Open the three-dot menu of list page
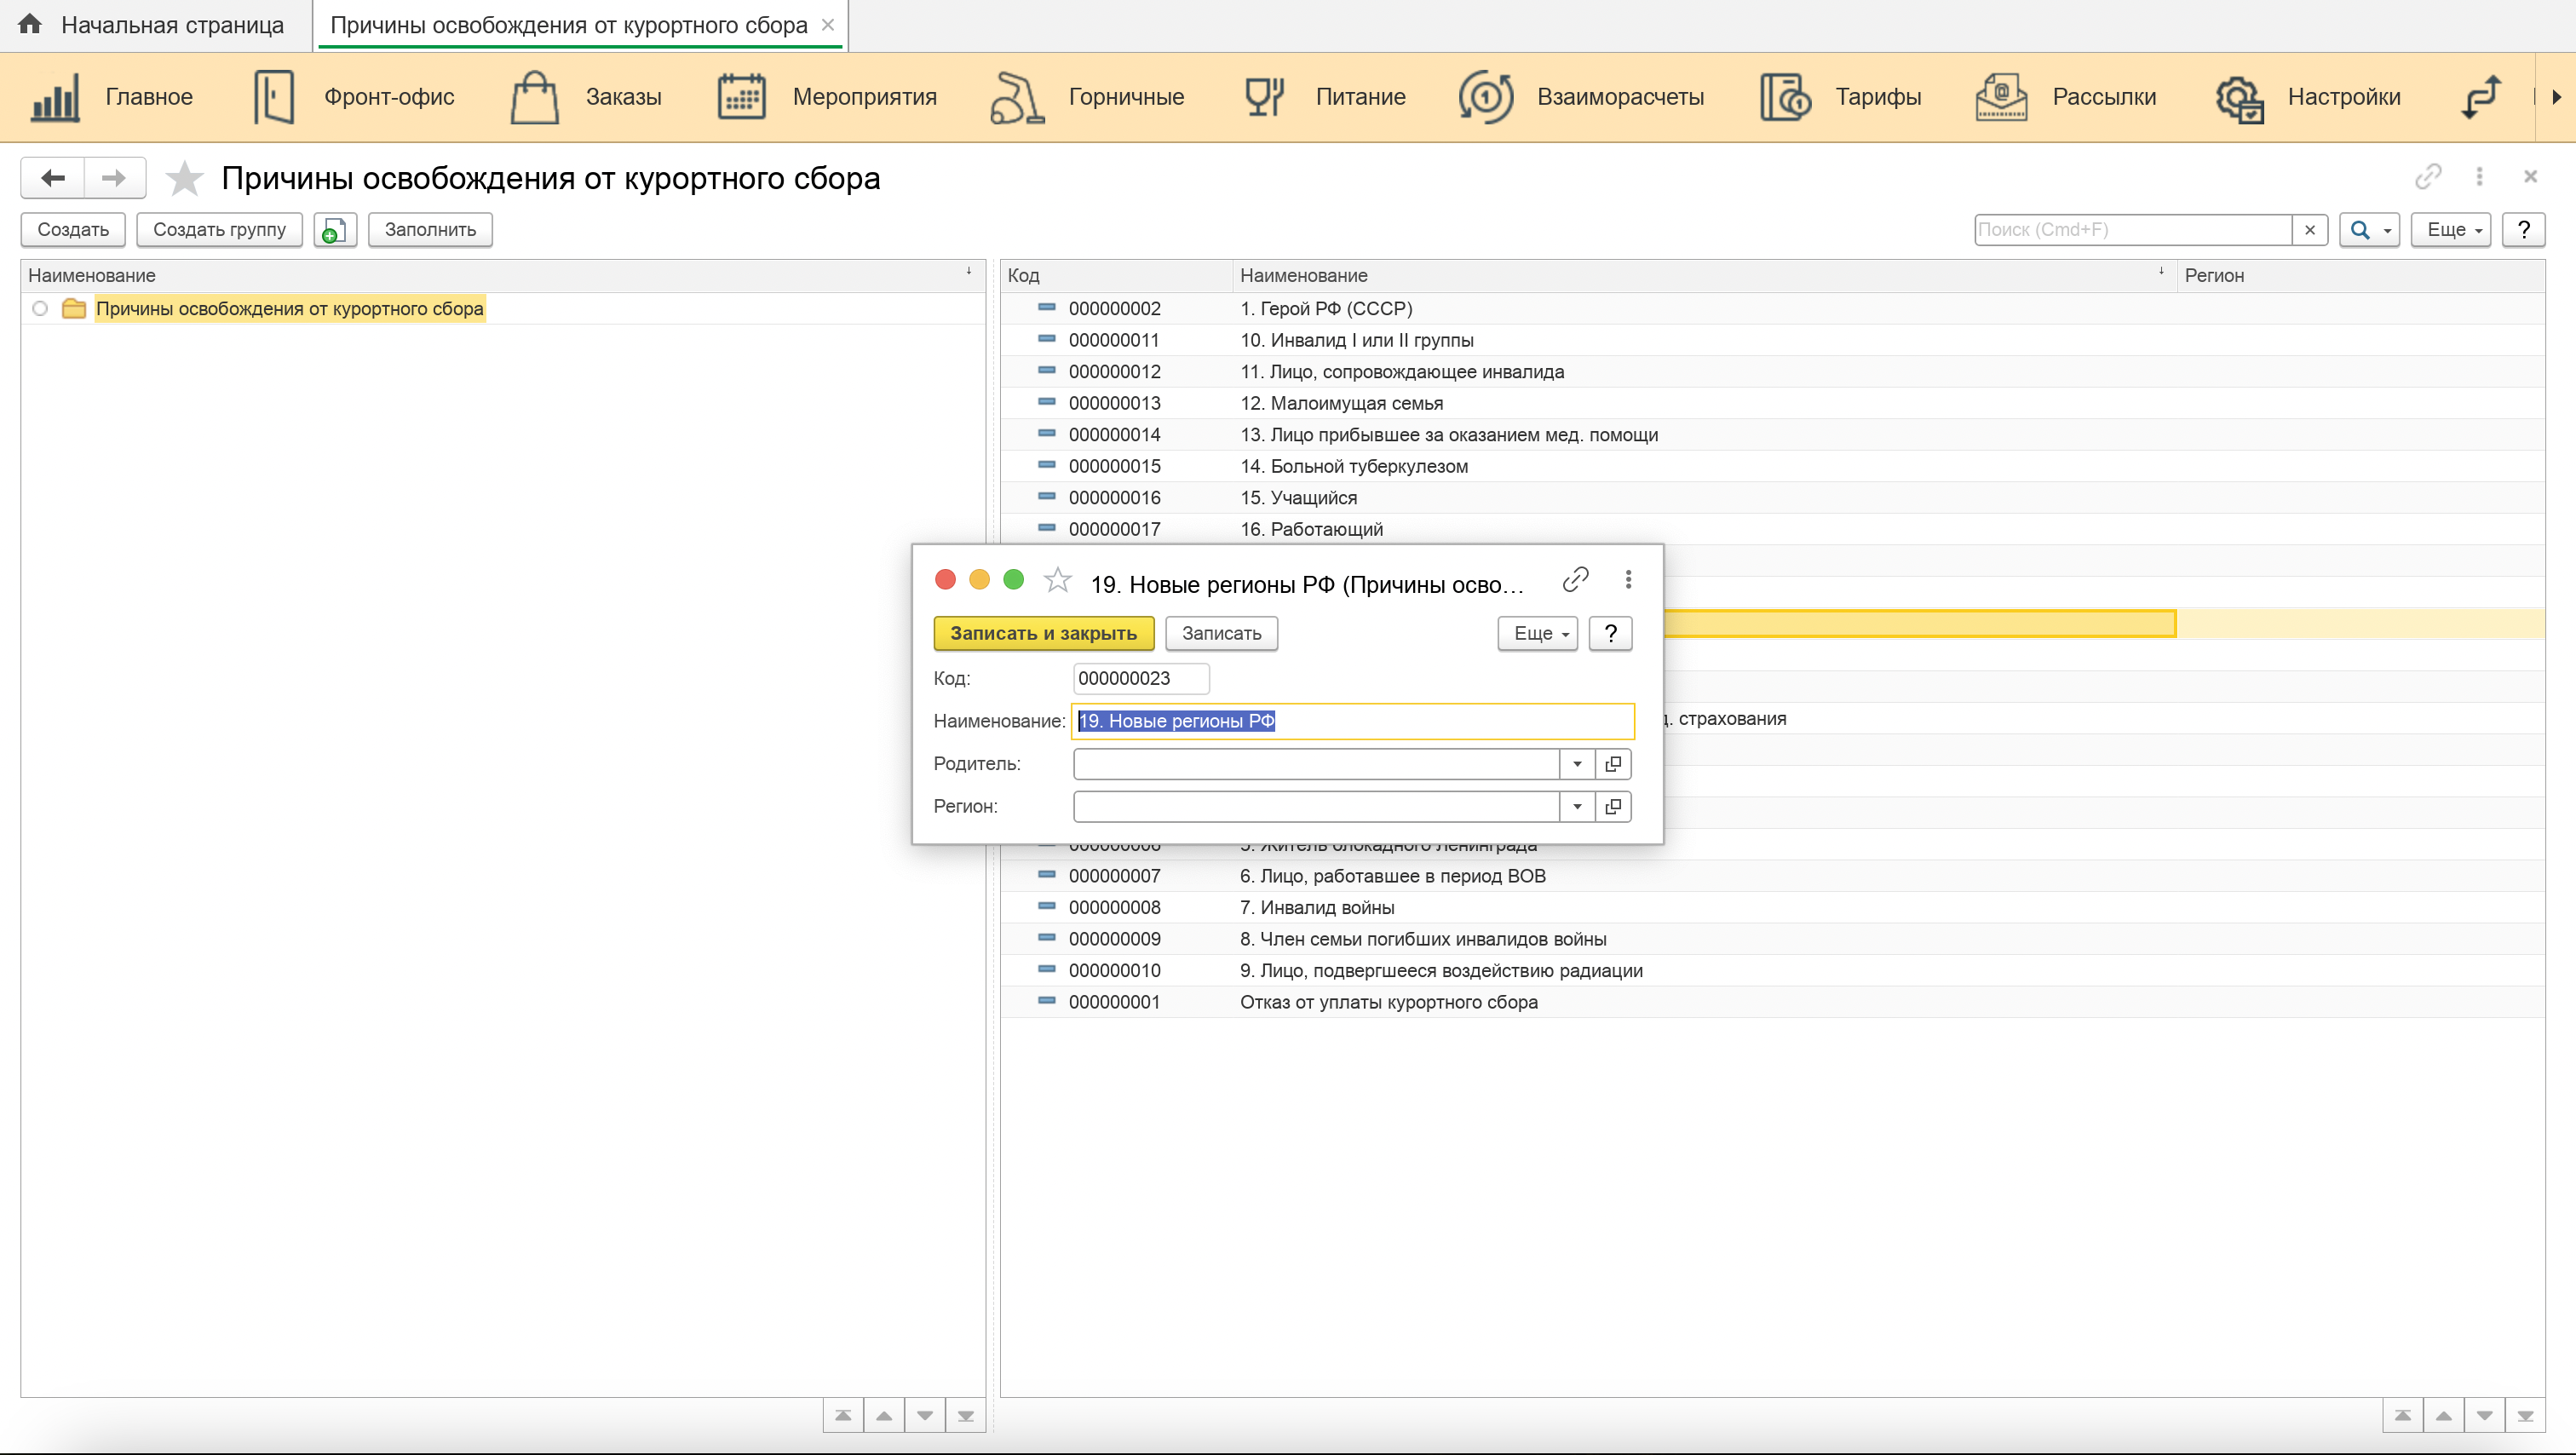 tap(2479, 177)
